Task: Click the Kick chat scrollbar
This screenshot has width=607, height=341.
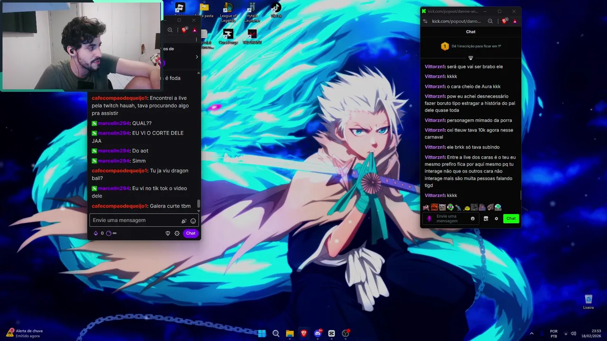Action: (521, 195)
